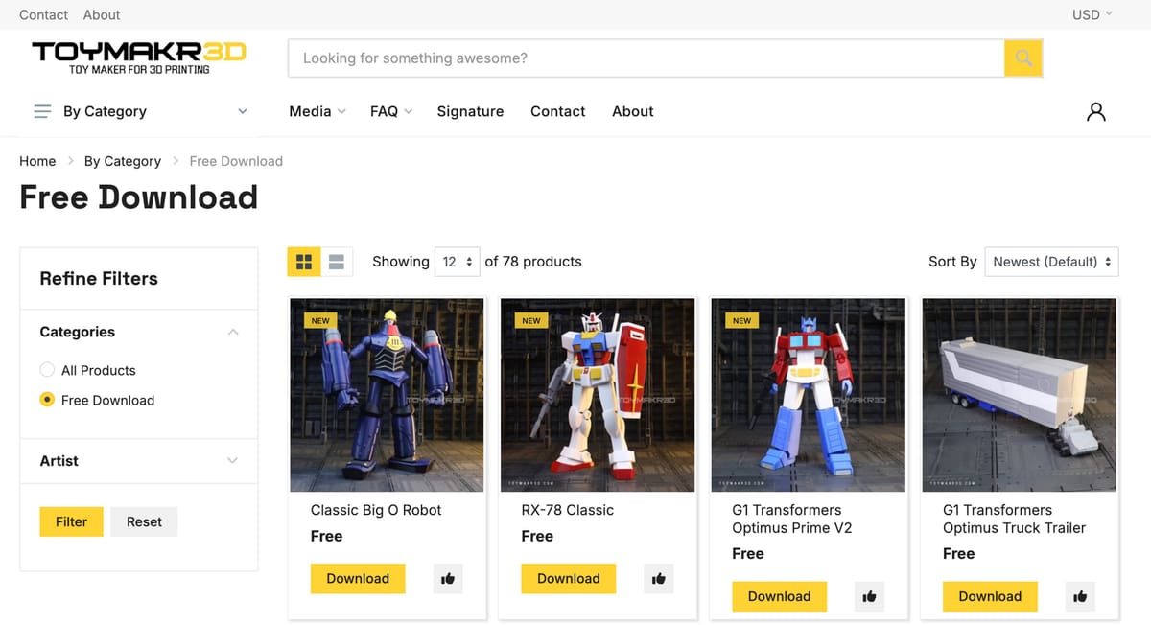Click the Free Download breadcrumb text
This screenshot has width=1151, height=625.
pyautogui.click(x=236, y=161)
